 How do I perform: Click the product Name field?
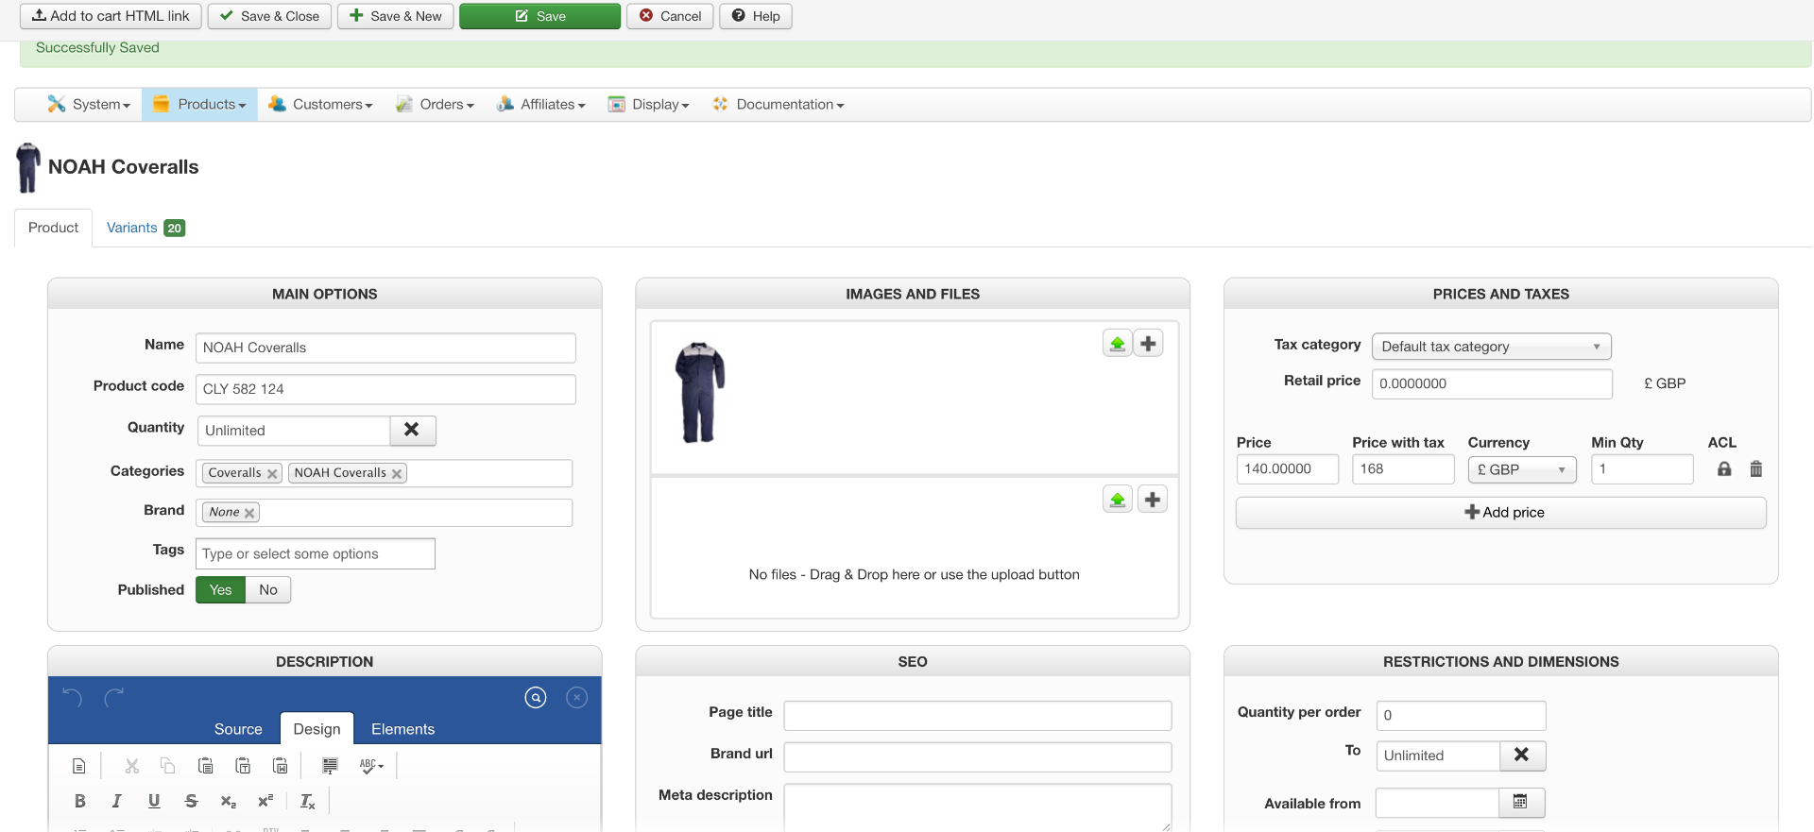[x=385, y=348]
